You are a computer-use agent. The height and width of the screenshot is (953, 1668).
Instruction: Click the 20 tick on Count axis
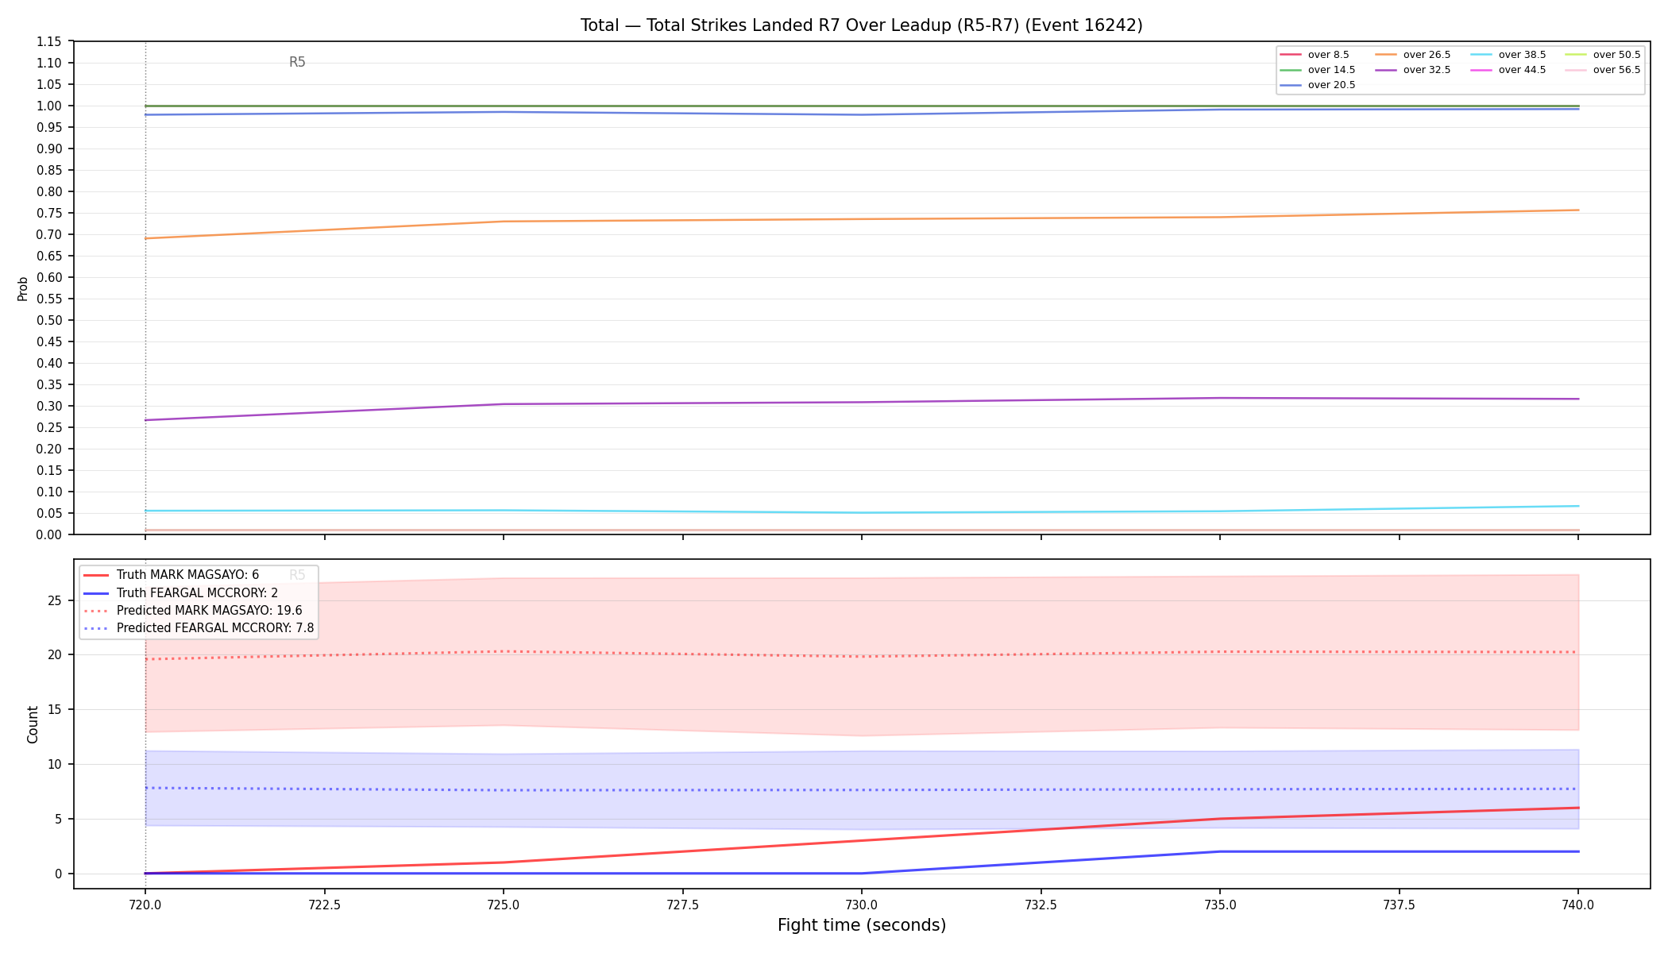55,655
